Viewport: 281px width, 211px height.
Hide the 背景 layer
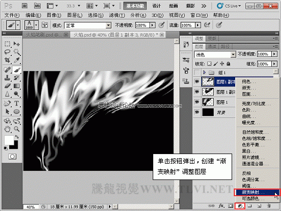(x=197, y=112)
